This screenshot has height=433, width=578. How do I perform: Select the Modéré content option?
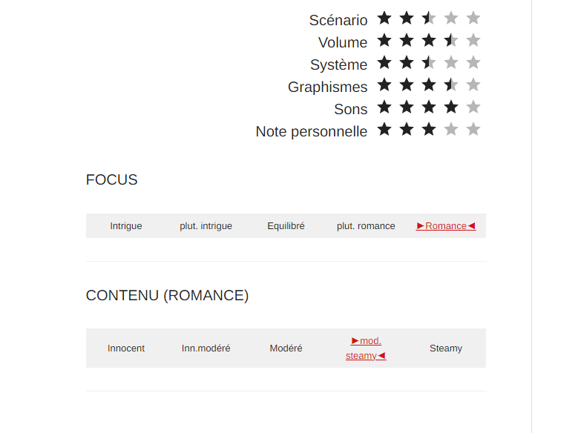[286, 348]
